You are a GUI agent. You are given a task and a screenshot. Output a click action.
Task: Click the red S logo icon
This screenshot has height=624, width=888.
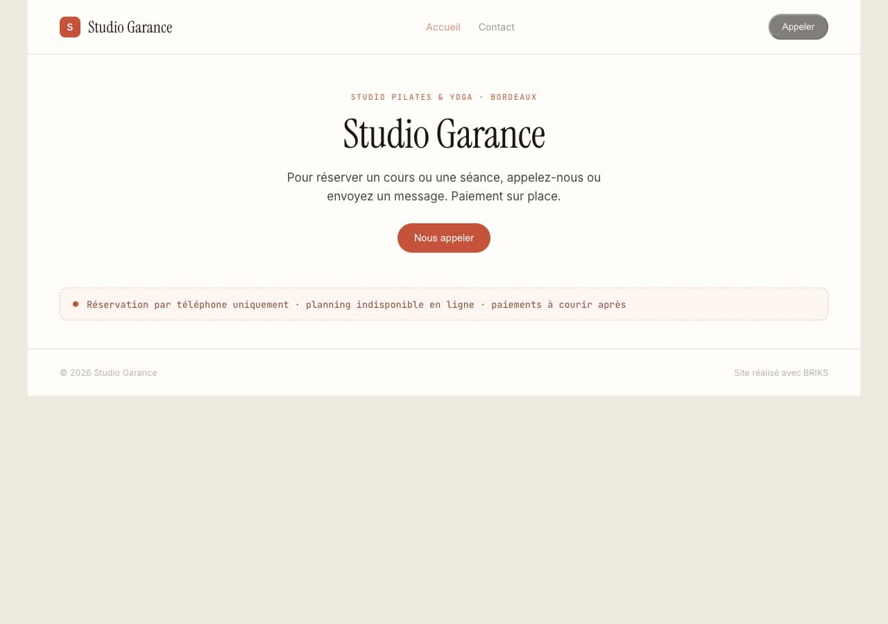[x=70, y=27]
